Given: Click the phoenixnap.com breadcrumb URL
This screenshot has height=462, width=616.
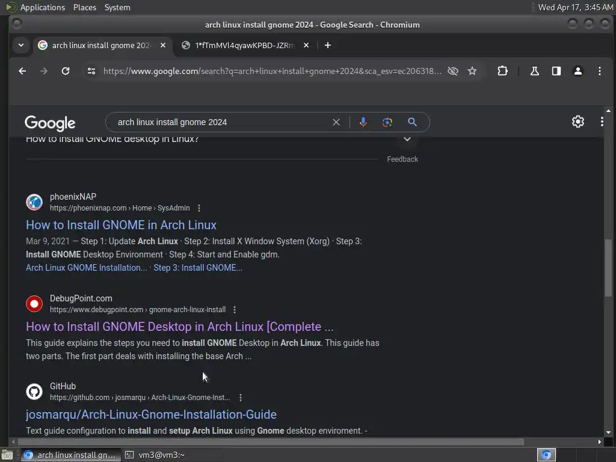Looking at the screenshot, I should (120, 208).
